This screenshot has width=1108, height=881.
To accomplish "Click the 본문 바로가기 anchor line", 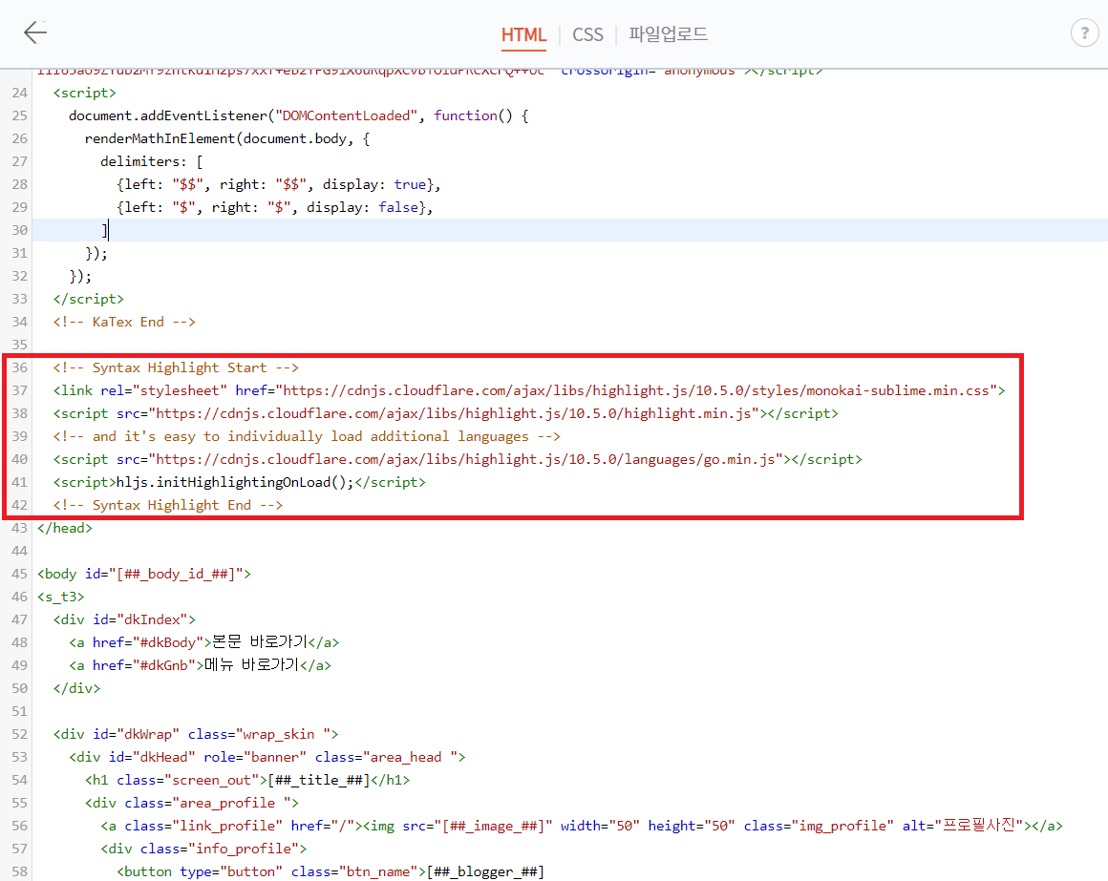I will pyautogui.click(x=203, y=642).
